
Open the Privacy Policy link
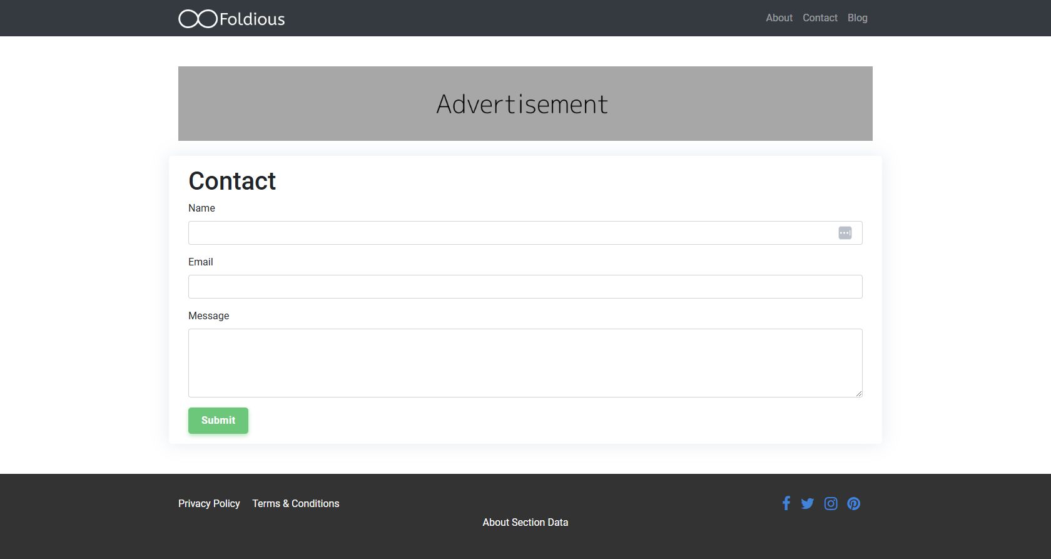click(209, 504)
